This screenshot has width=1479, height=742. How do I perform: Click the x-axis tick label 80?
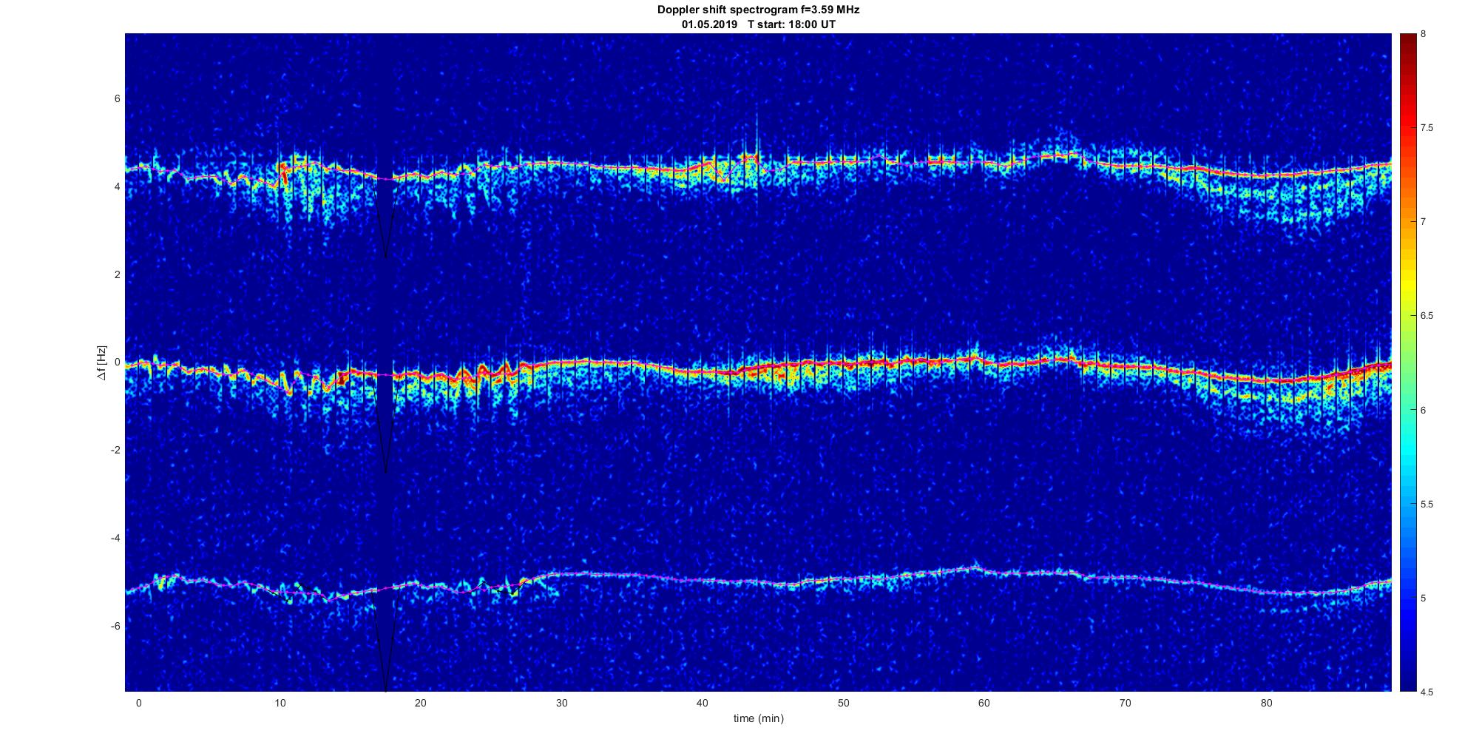click(1266, 703)
